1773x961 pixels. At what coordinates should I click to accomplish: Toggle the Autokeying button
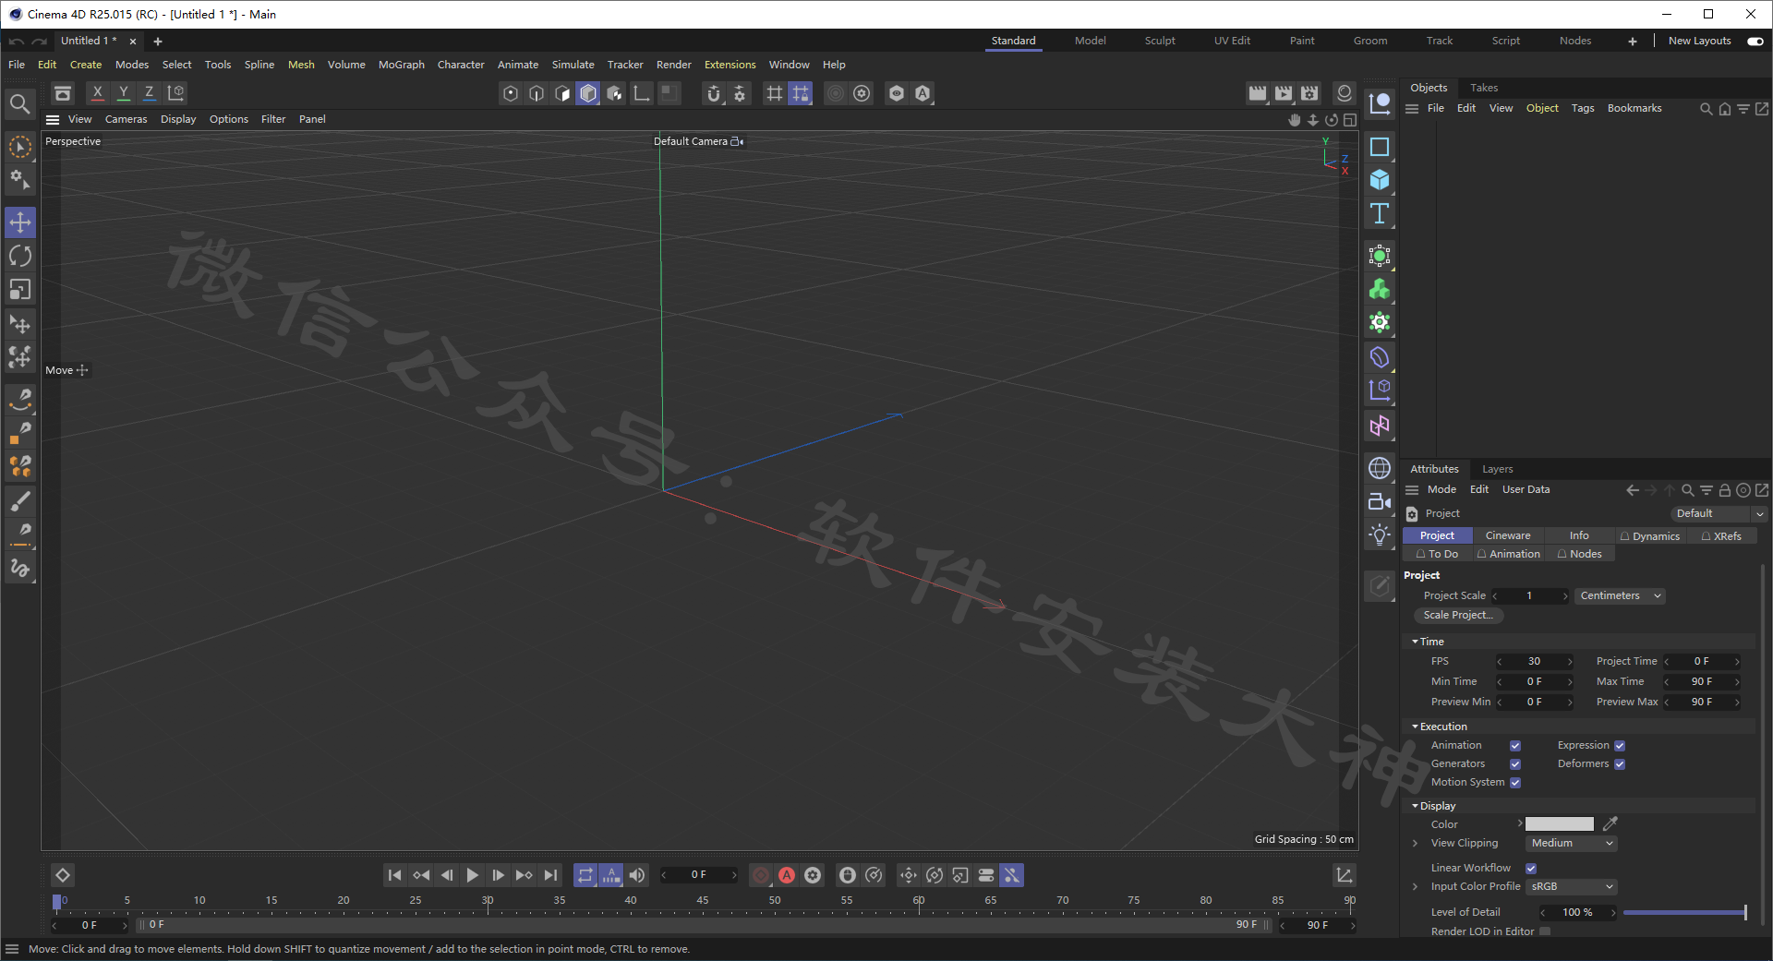tap(787, 875)
